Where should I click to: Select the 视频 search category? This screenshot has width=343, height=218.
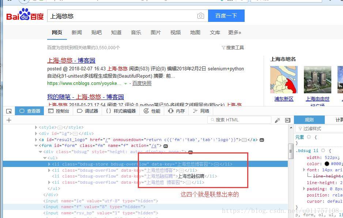click(176, 33)
